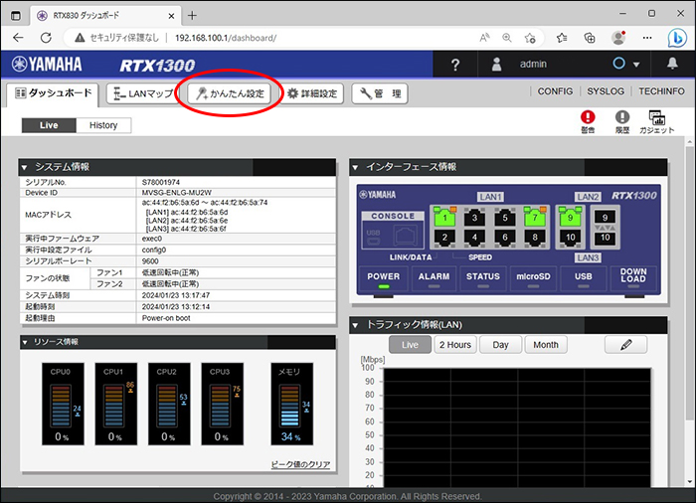Click the CPU1 usage meter
The image size is (696, 503).
116,404
